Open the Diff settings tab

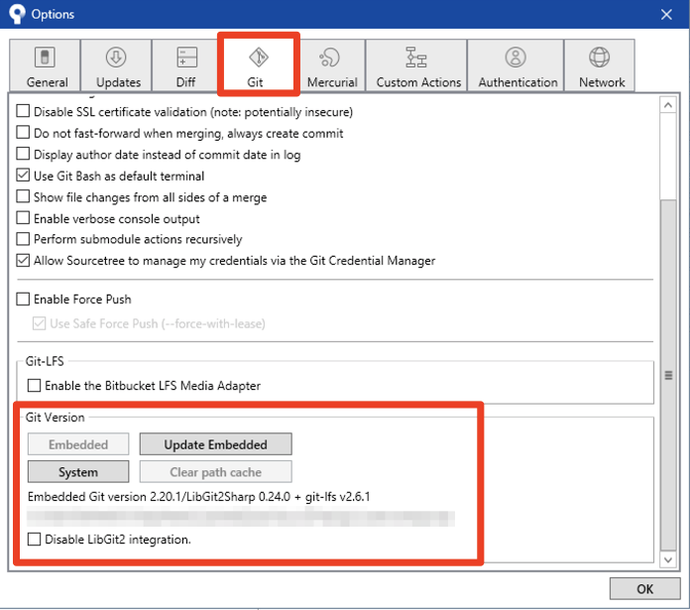tap(186, 65)
